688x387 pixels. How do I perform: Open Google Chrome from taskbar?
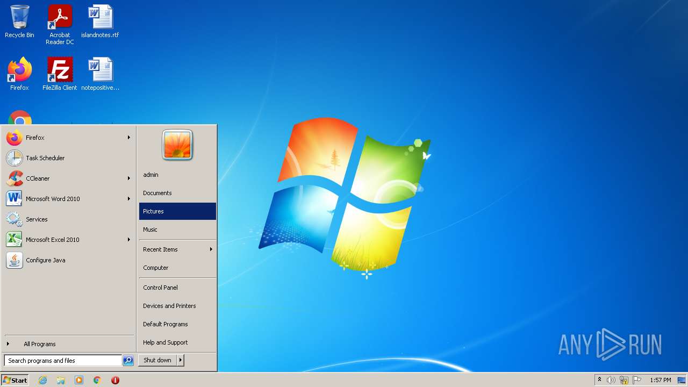point(97,380)
